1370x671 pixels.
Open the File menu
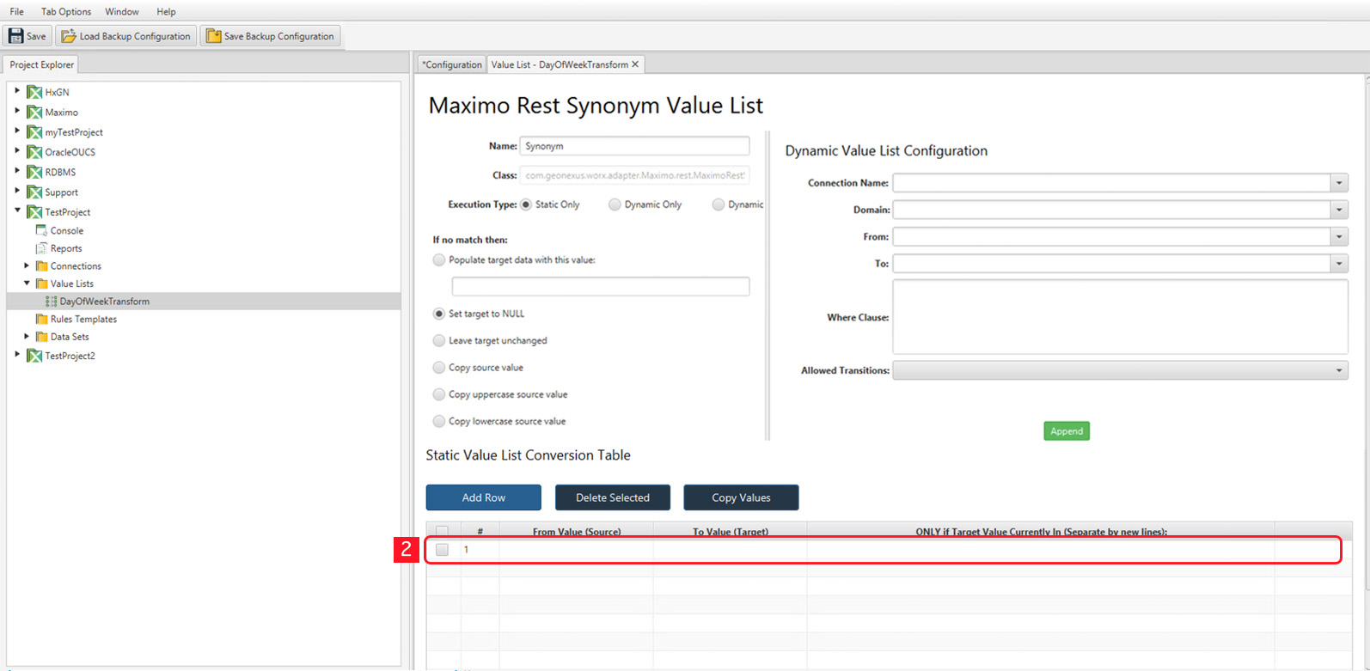(x=17, y=12)
